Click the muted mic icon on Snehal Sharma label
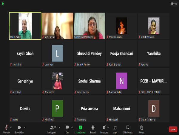The width and height of the screenshot is (179, 135). pyautogui.click(x=75, y=92)
